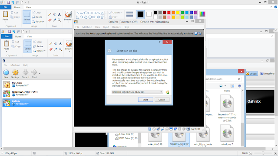Pick the Fill with color bucket in the top ribbon
The width and height of the screenshot is (278, 156).
point(55,14)
